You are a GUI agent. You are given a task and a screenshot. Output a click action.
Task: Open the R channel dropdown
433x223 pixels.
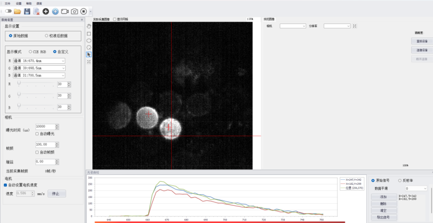(39, 61)
